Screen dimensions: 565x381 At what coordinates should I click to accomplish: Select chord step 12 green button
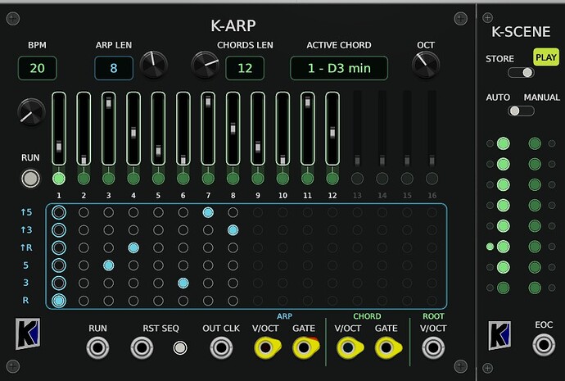click(x=332, y=178)
